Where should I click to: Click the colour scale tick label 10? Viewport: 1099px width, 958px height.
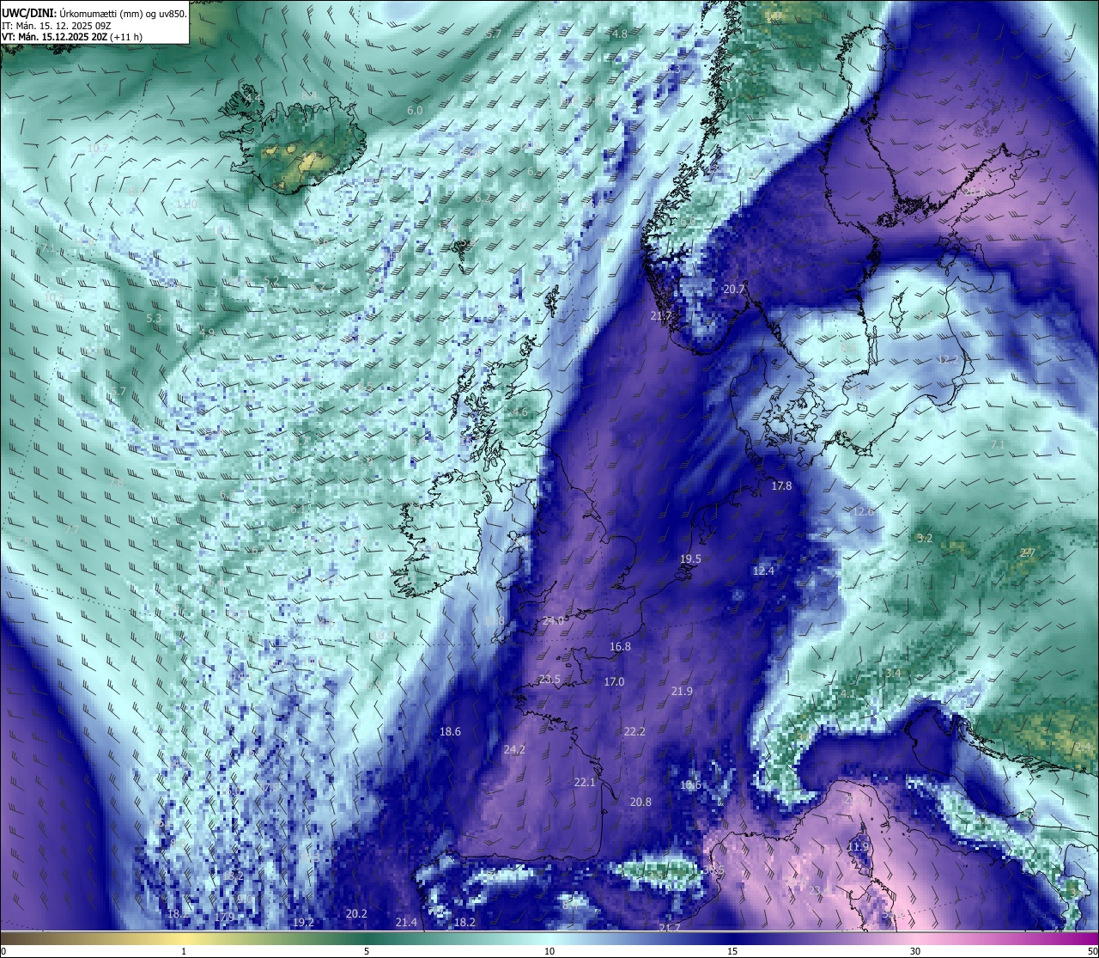click(x=549, y=951)
